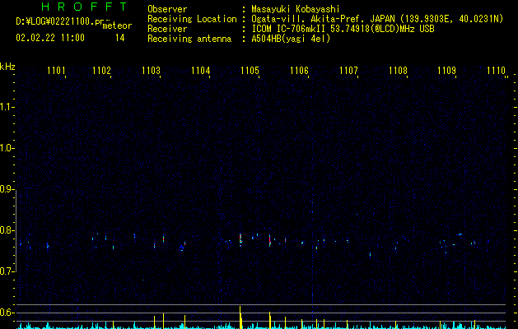Click the 1.1 kHz frequency label
Image resolution: width=518 pixels, height=329 pixels.
coord(7,107)
